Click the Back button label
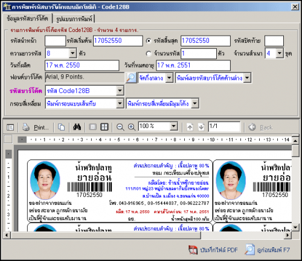 point(266,127)
